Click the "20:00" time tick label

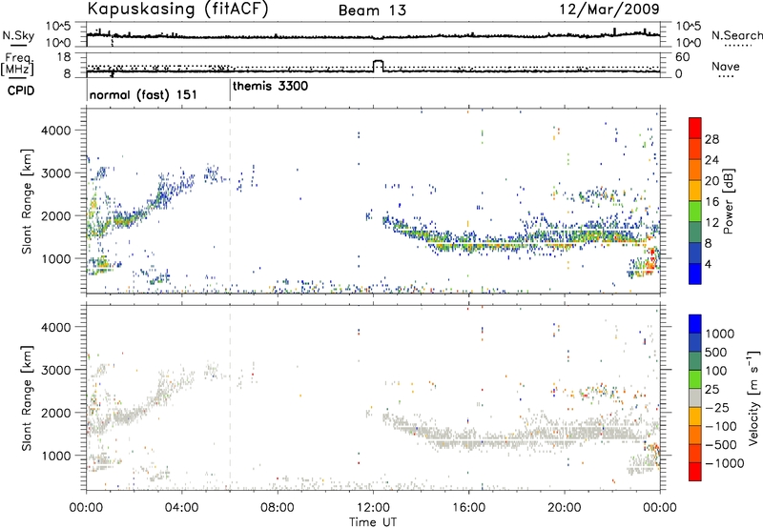click(x=565, y=508)
